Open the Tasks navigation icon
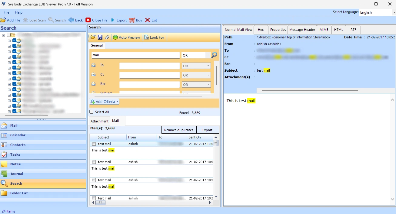Viewport: 396px width, 214px height. pyautogui.click(x=4, y=154)
